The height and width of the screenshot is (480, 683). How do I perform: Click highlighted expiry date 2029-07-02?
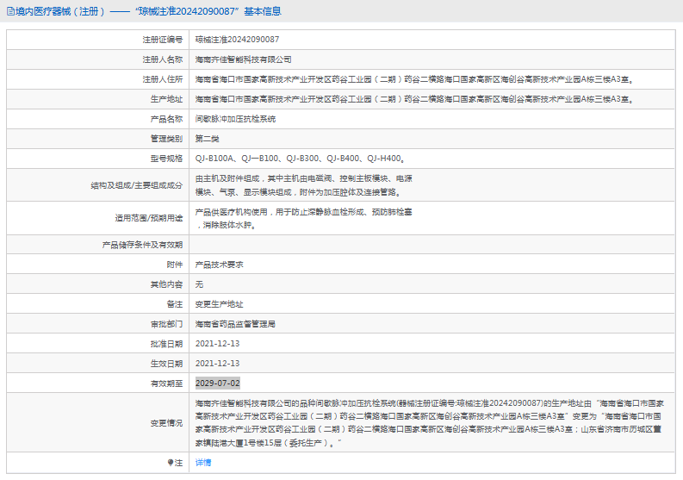click(217, 383)
